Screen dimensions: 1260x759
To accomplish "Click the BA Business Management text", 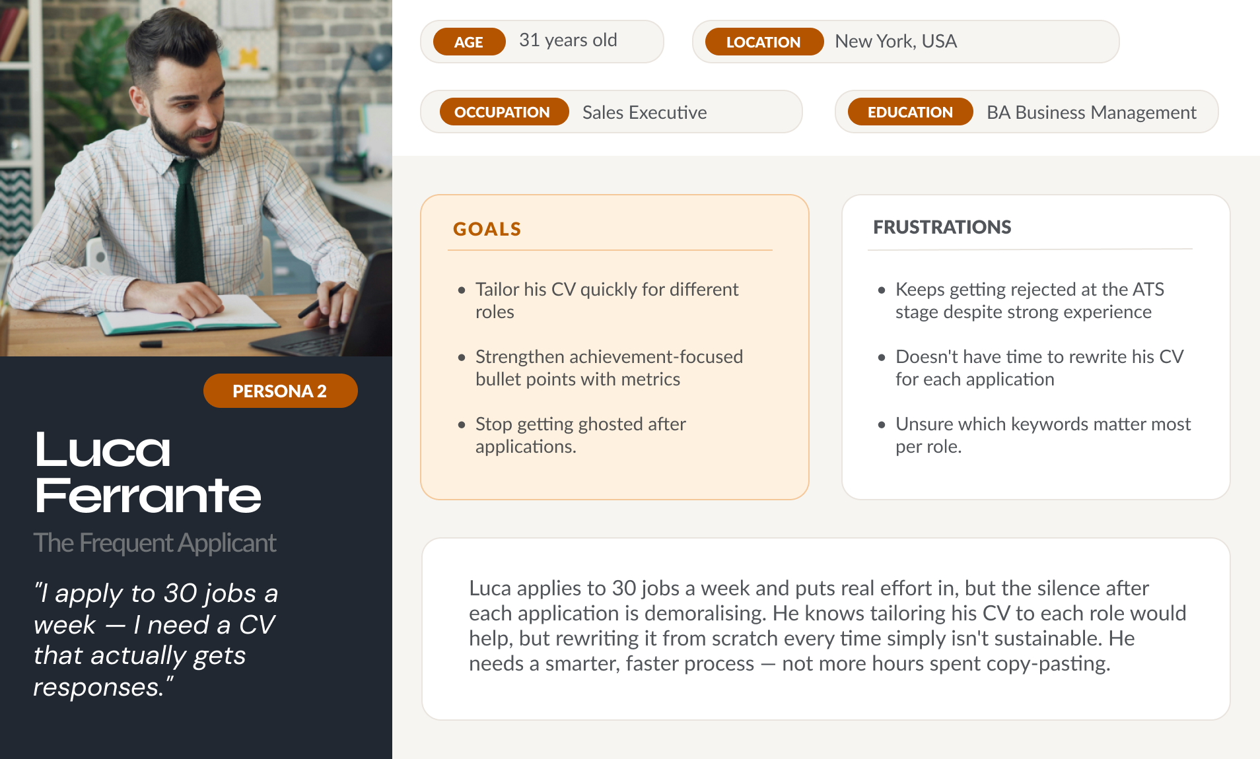I will pyautogui.click(x=1091, y=112).
